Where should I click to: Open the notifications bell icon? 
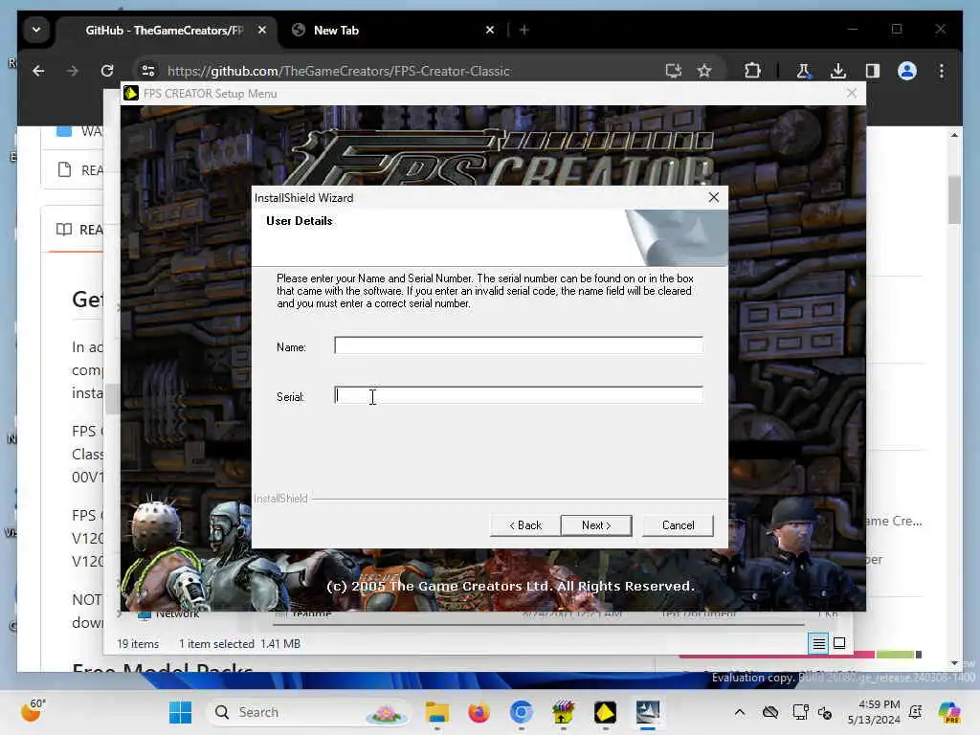click(x=916, y=712)
